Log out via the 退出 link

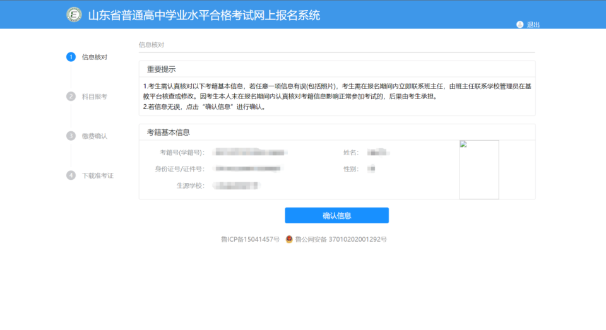tap(533, 25)
